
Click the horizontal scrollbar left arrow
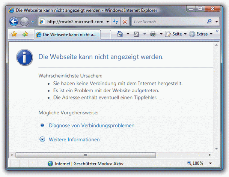point(12,155)
